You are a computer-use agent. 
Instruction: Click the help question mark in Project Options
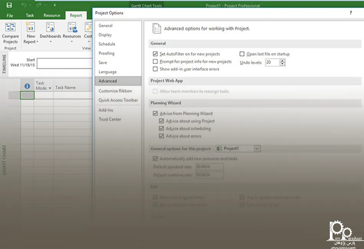coord(351,13)
